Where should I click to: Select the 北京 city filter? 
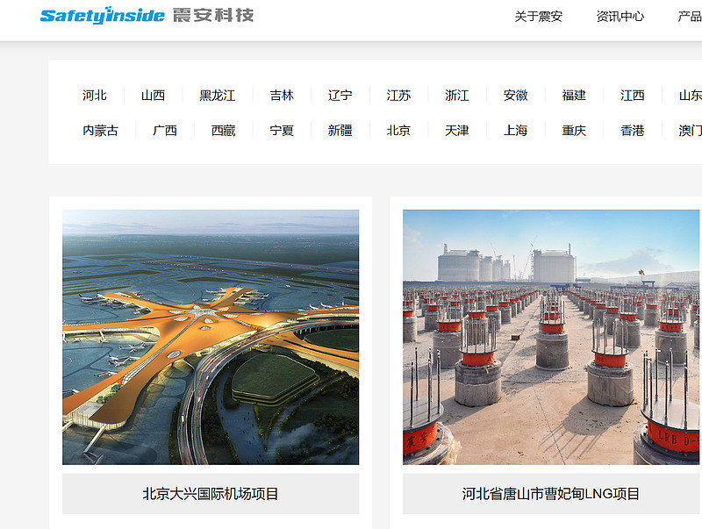tap(399, 131)
